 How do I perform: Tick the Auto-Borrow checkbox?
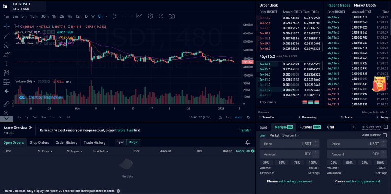[x=384, y=135]
